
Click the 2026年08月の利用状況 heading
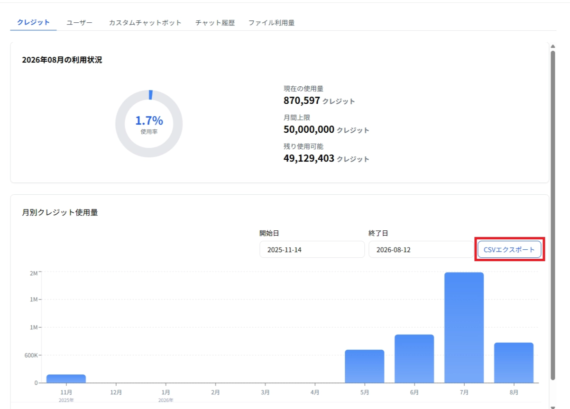(x=62, y=60)
